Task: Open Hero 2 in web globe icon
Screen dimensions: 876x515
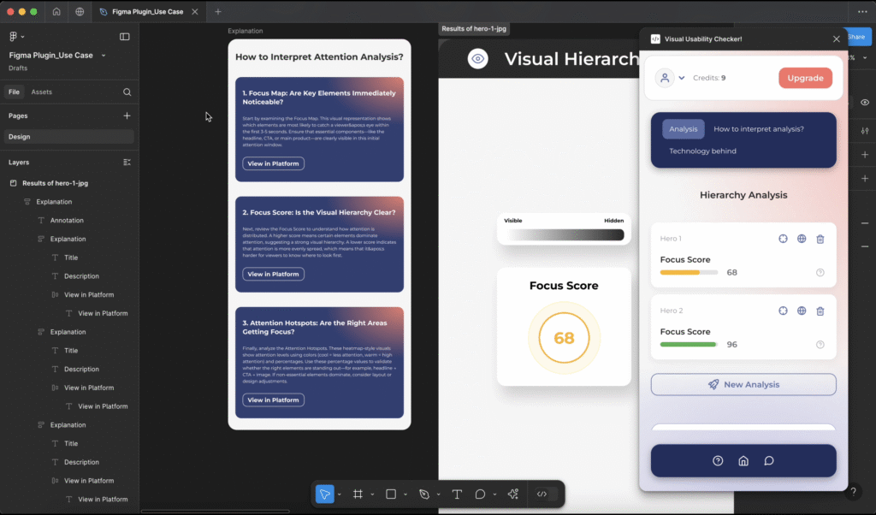Action: [x=802, y=311]
